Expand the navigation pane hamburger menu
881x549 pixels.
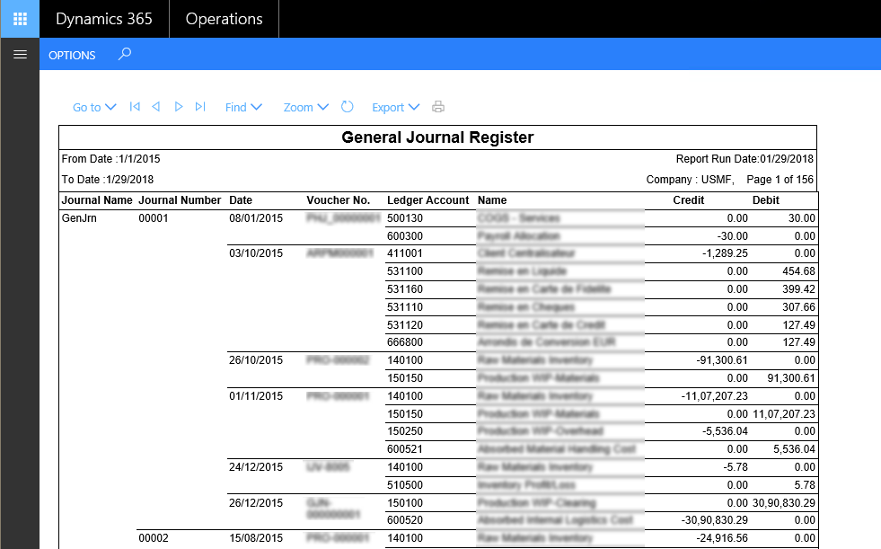click(x=20, y=54)
